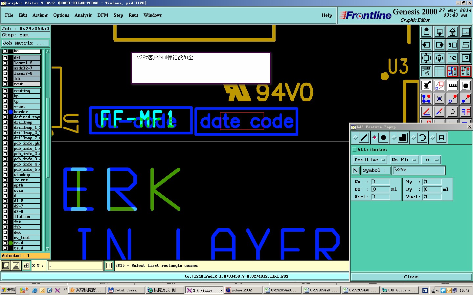Click the pan up view icon
The image size is (473, 295).
click(426, 32)
